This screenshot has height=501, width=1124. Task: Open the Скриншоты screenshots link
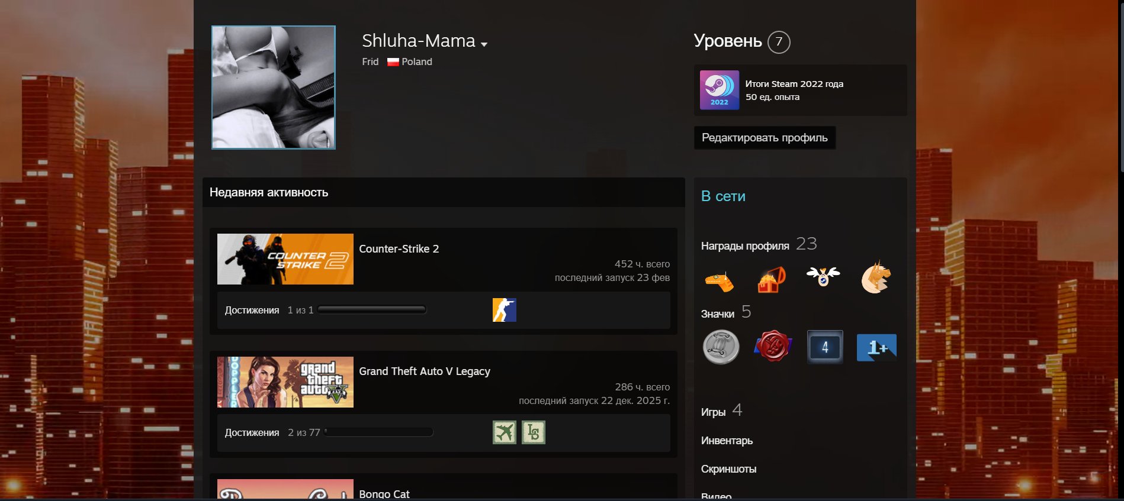[x=728, y=469]
